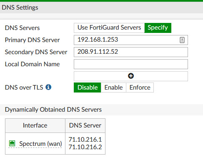The image size is (203, 160).
Task: Add another local domain with plus icon
Action: 131,76
